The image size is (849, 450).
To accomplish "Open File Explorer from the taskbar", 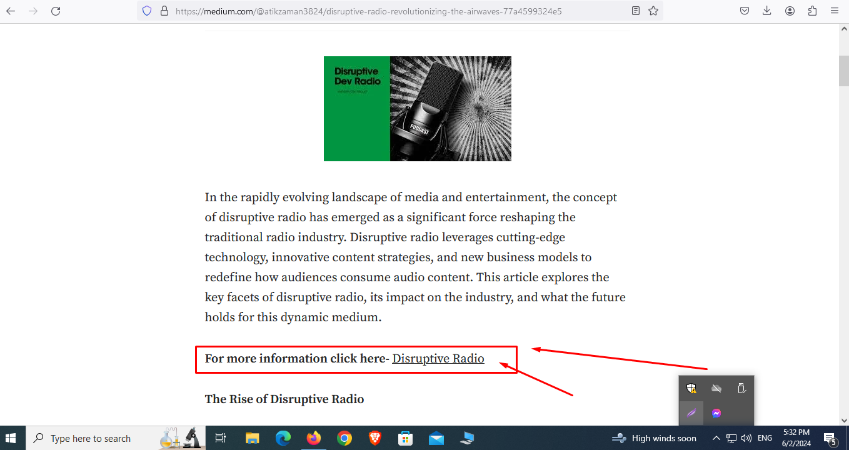I will coord(252,438).
